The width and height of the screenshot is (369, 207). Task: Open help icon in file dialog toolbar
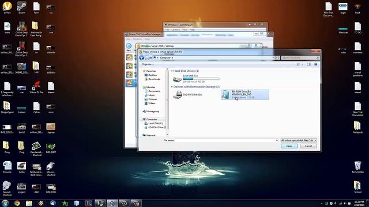click(x=316, y=64)
